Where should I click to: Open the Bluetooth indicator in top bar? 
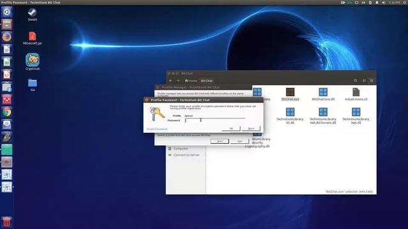coord(370,3)
